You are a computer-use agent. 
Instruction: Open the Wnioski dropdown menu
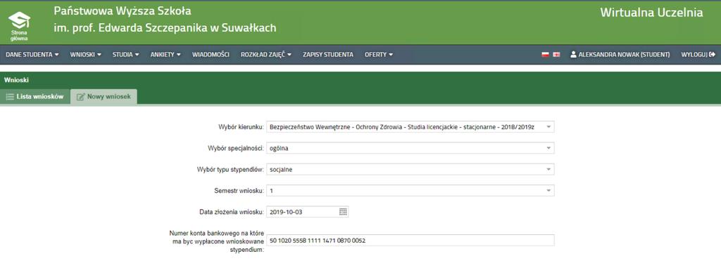[85, 55]
